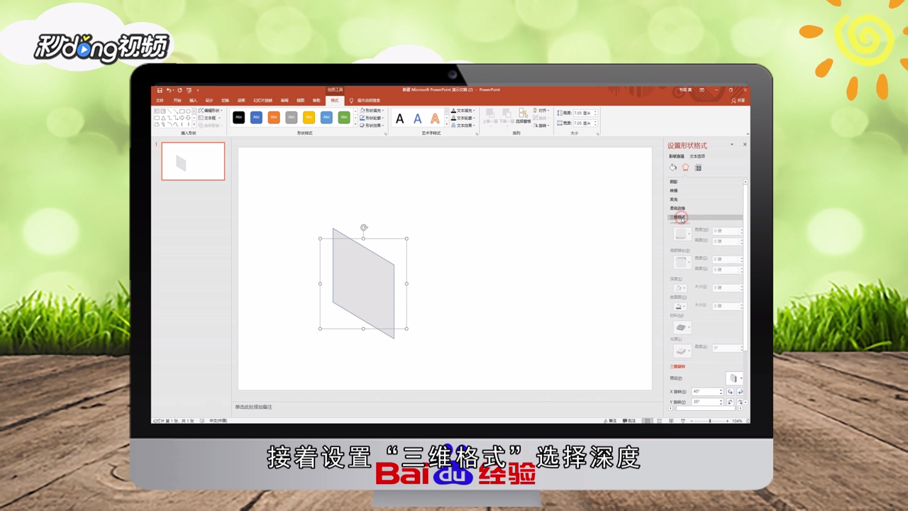Open the 视图 ribbon tab
Screen dimensions: 908x511
click(300, 101)
